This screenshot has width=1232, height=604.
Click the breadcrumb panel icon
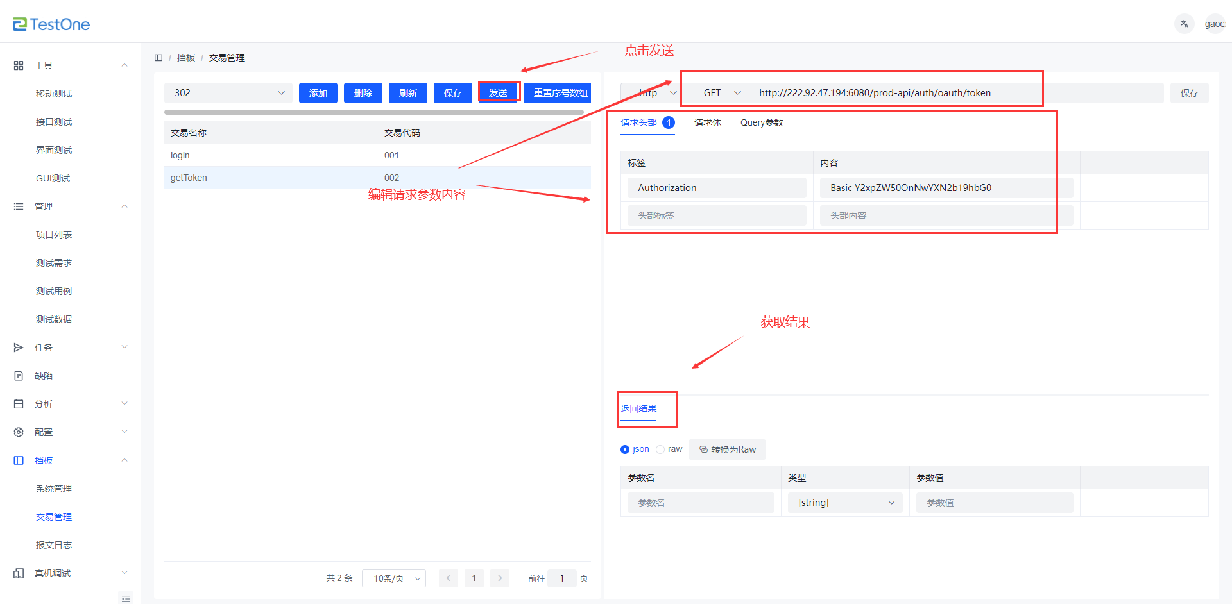point(158,58)
